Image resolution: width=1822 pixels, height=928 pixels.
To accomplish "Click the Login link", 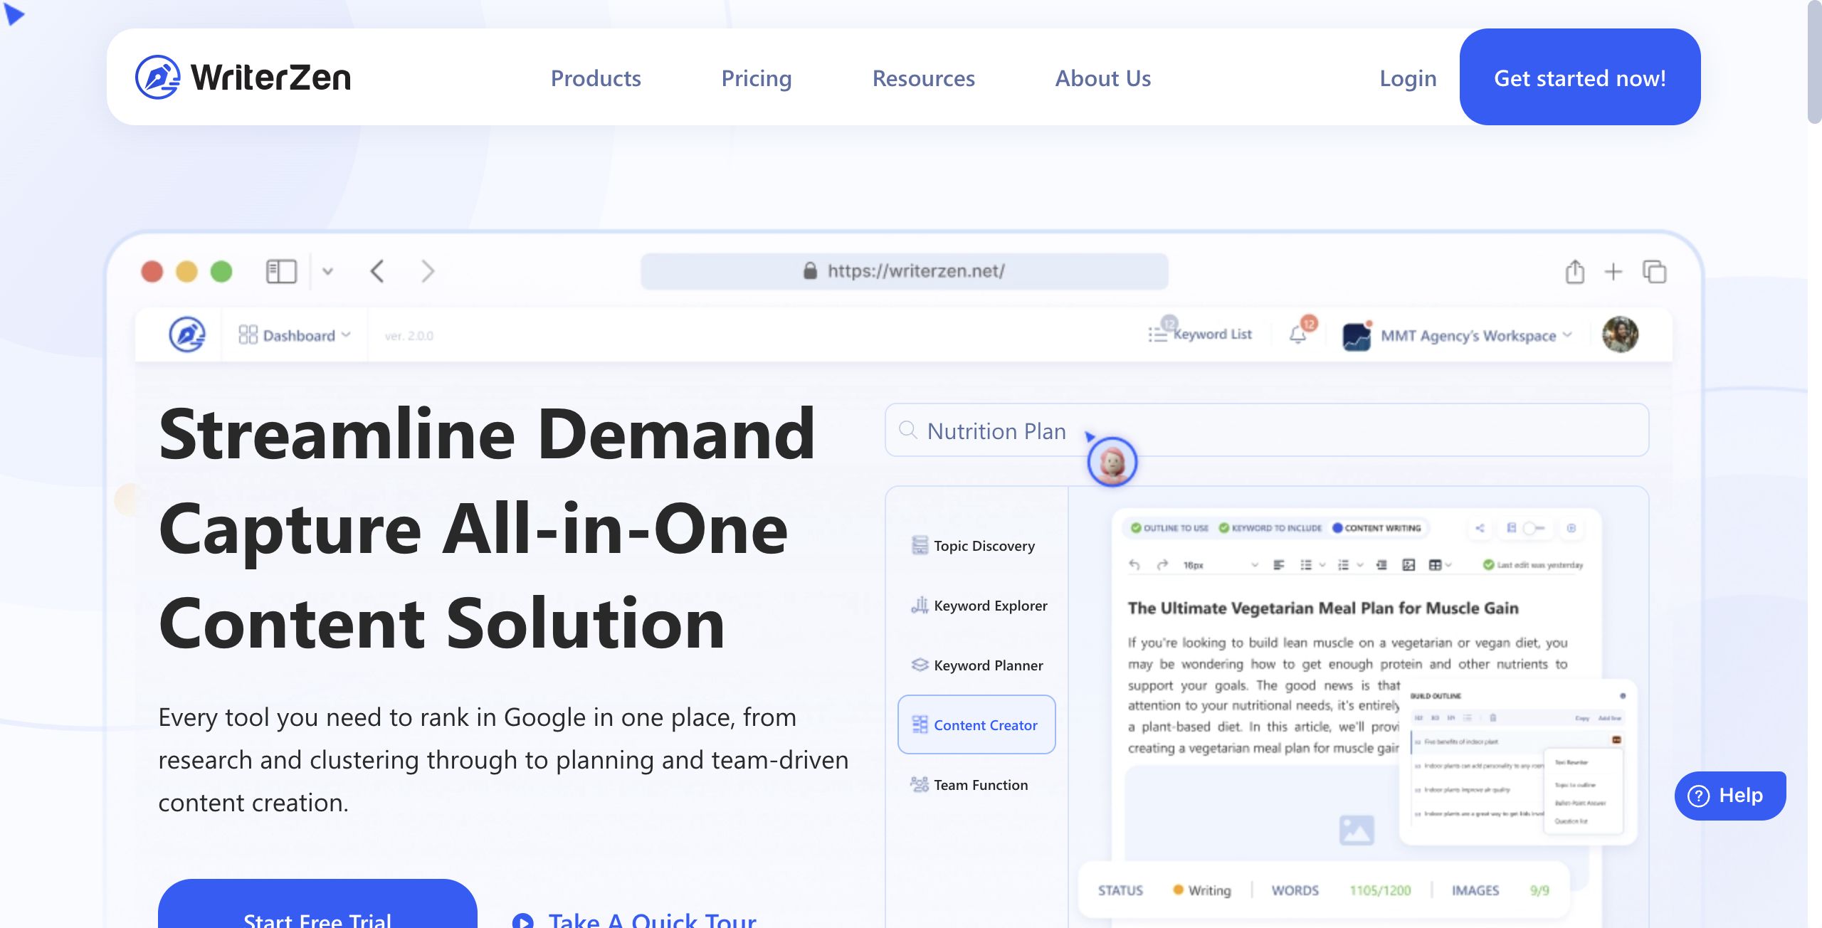I will point(1408,78).
